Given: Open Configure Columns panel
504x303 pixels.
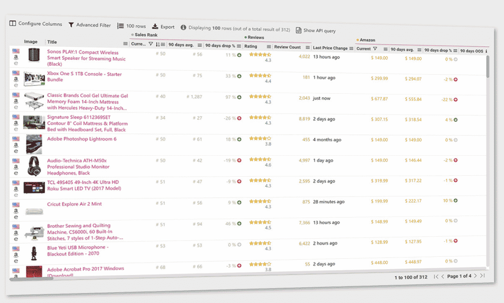Looking at the screenshot, I should click(x=35, y=24).
